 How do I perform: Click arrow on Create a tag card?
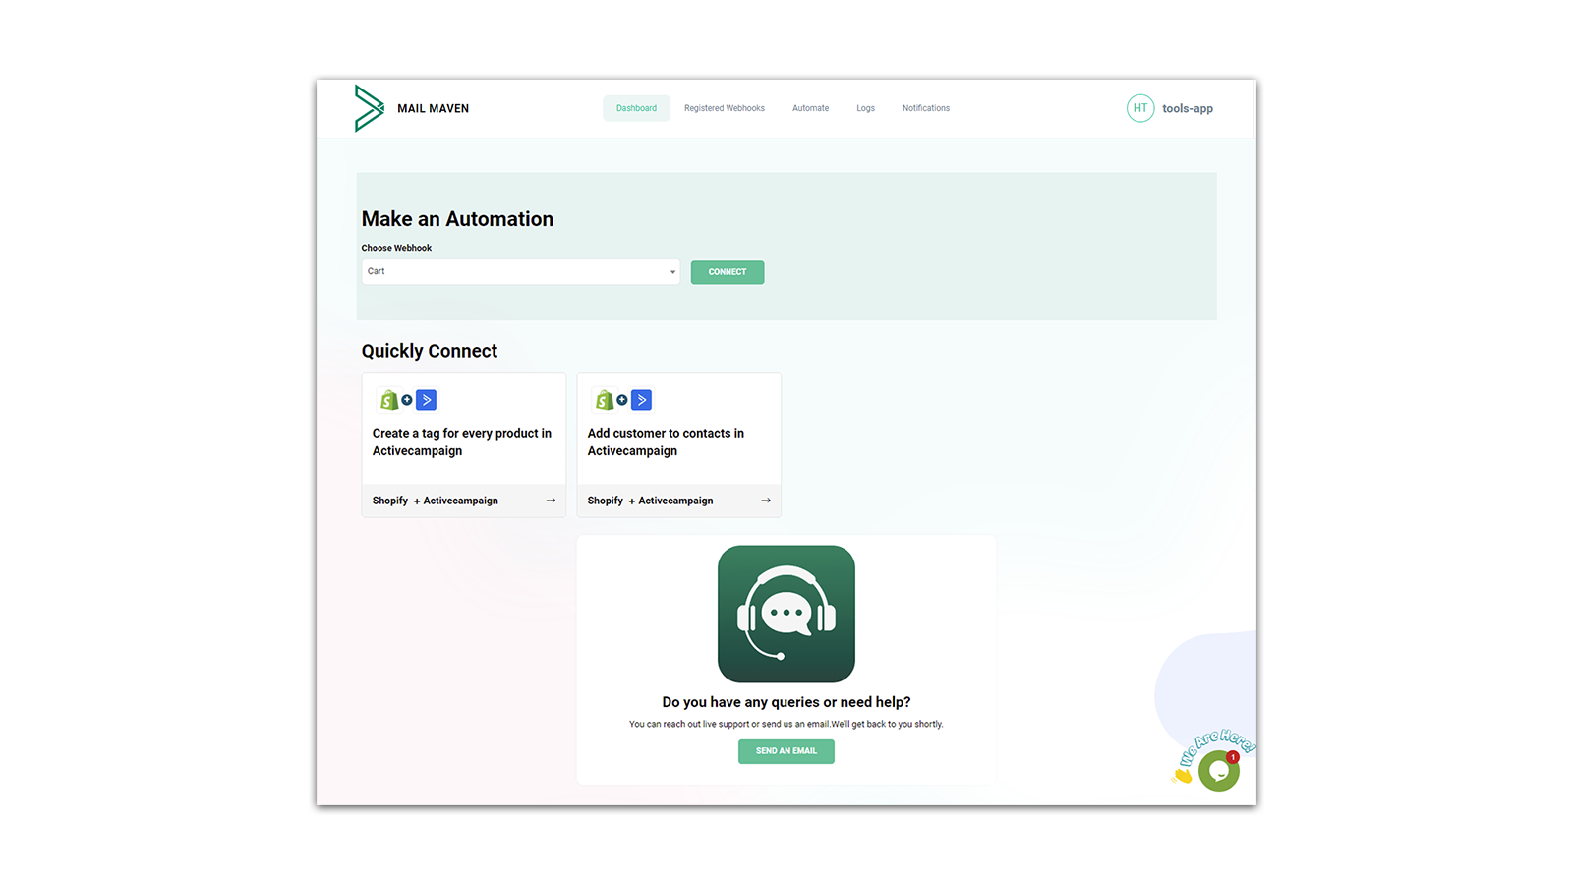pos(551,501)
